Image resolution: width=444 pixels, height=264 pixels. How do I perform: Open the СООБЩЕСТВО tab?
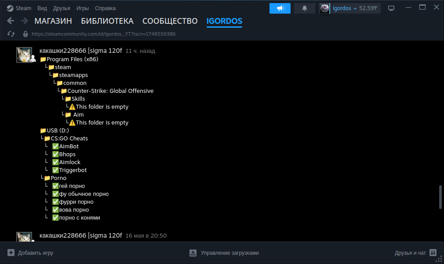click(170, 21)
